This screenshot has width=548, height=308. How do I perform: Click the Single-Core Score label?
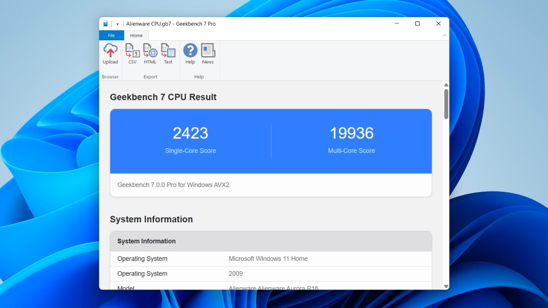[x=191, y=151]
